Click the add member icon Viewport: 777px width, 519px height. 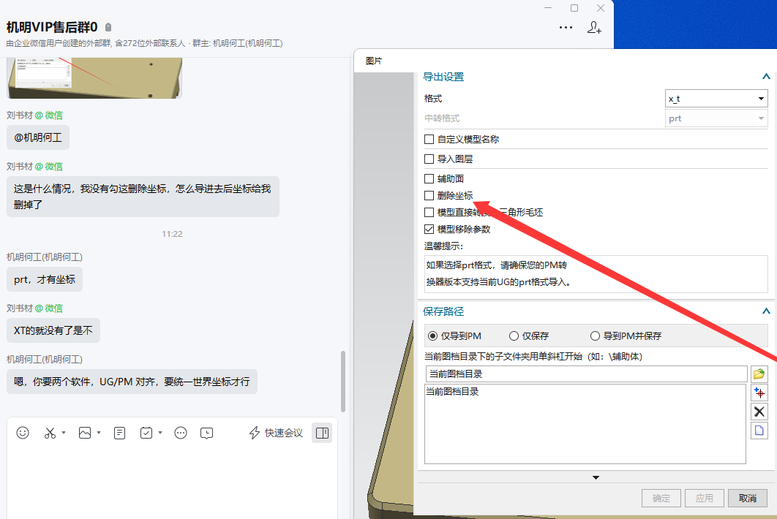click(594, 27)
